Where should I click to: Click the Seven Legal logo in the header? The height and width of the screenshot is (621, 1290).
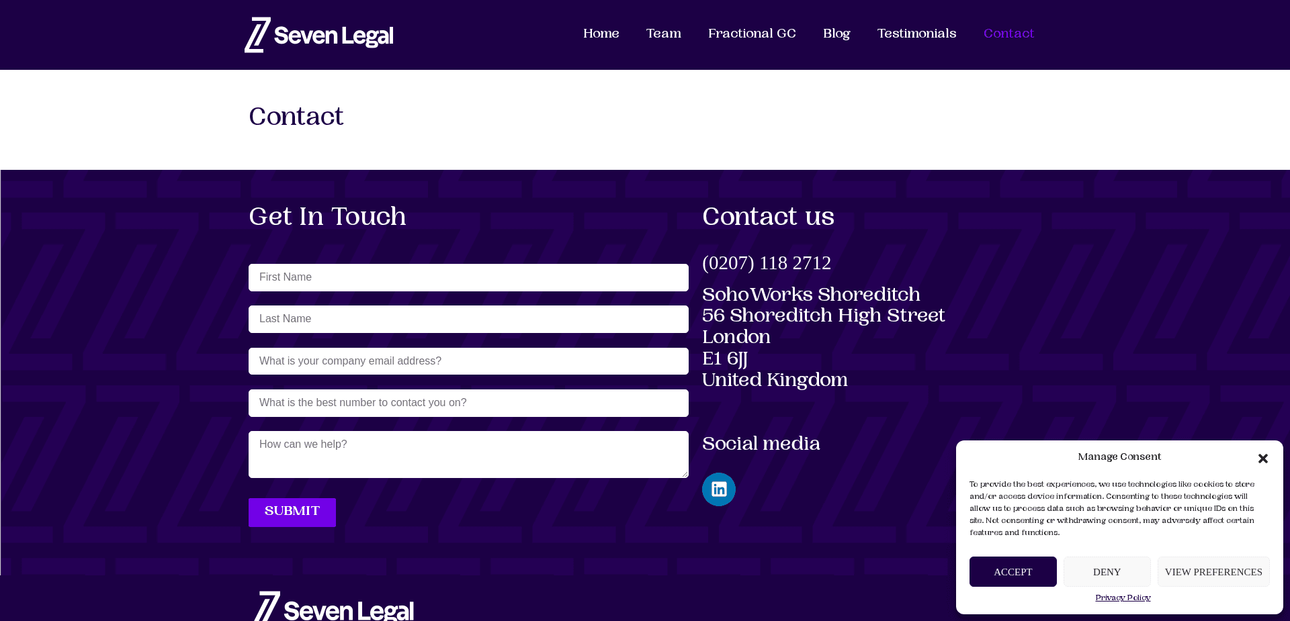[318, 34]
